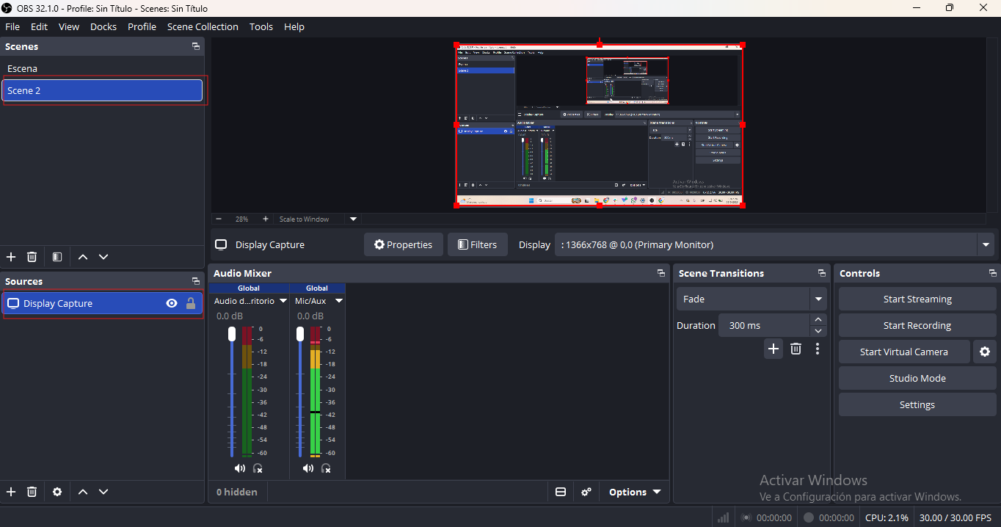Click the Duration 300 ms field
The height and width of the screenshot is (527, 1001).
coord(764,325)
